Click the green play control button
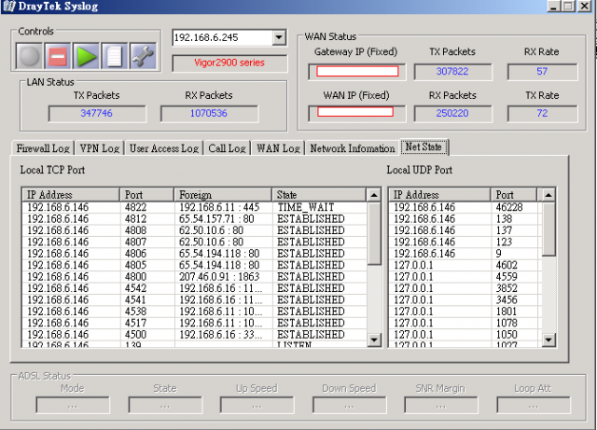The width and height of the screenshot is (597, 430). pos(86,56)
